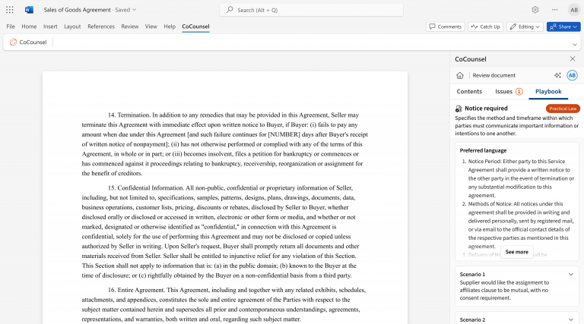Open the app launcher waffle icon
The image size is (584, 324).
coord(10,10)
